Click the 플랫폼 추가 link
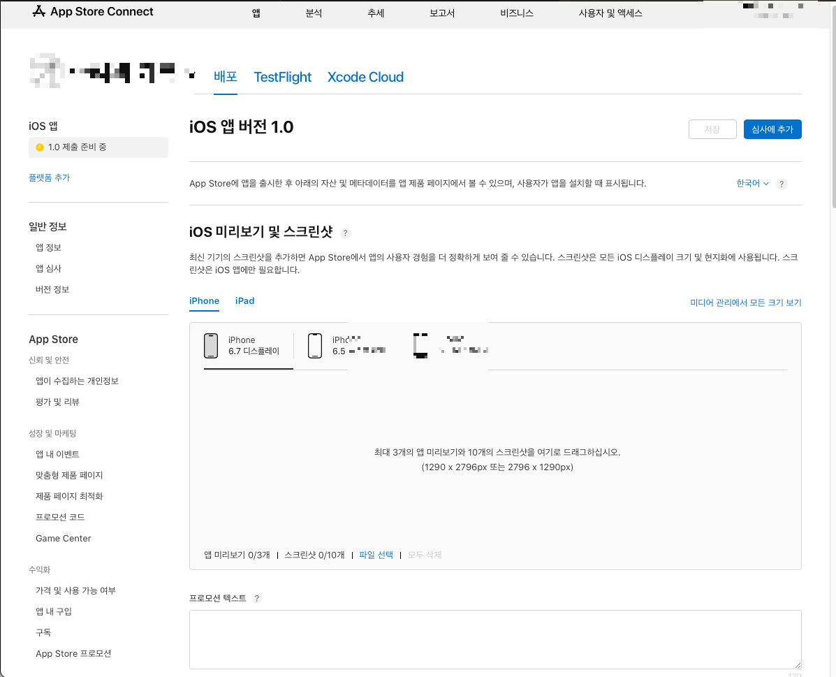This screenshot has height=677, width=836. 49,177
